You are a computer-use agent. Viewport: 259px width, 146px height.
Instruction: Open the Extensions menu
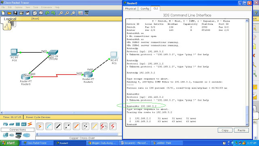coord(47,7)
